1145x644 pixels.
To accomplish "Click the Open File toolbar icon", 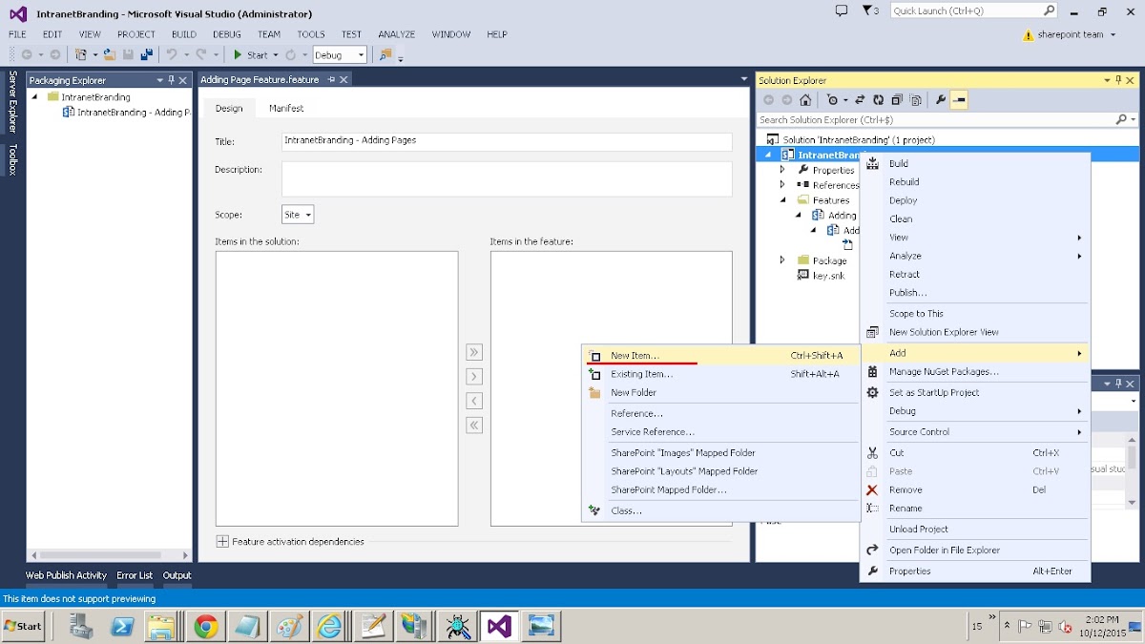I will pos(110,55).
